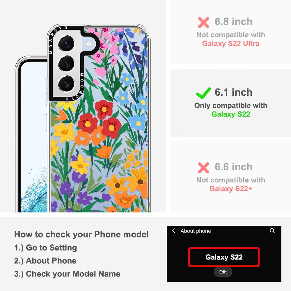Image resolution: width=291 pixels, height=291 pixels.
Task: Click the Galaxy S22 Ultra red text
Action: coord(231,43)
